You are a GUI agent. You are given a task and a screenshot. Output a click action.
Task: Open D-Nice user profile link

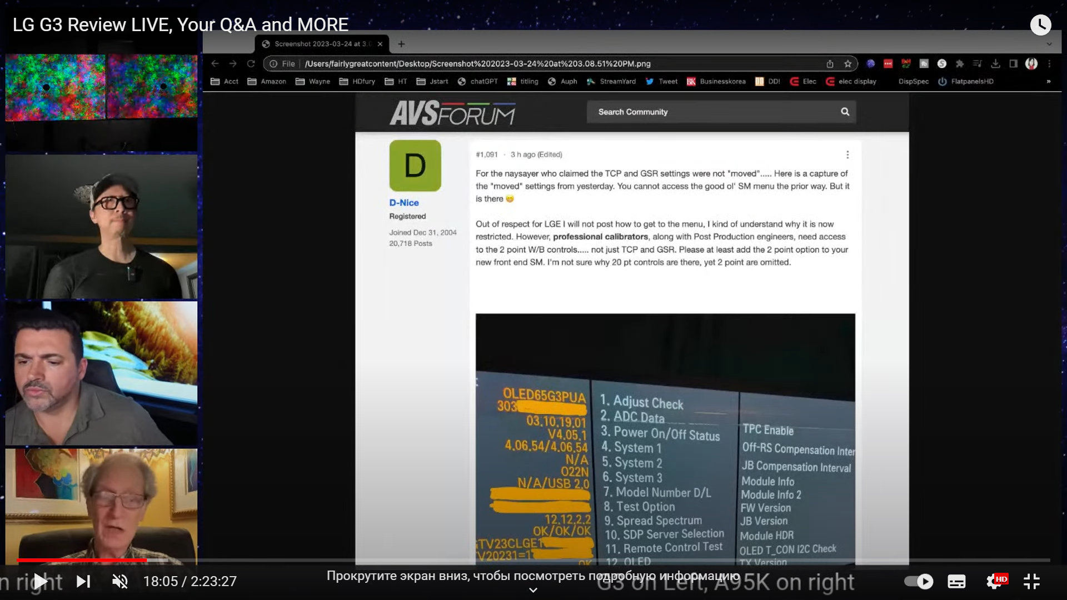coord(404,203)
